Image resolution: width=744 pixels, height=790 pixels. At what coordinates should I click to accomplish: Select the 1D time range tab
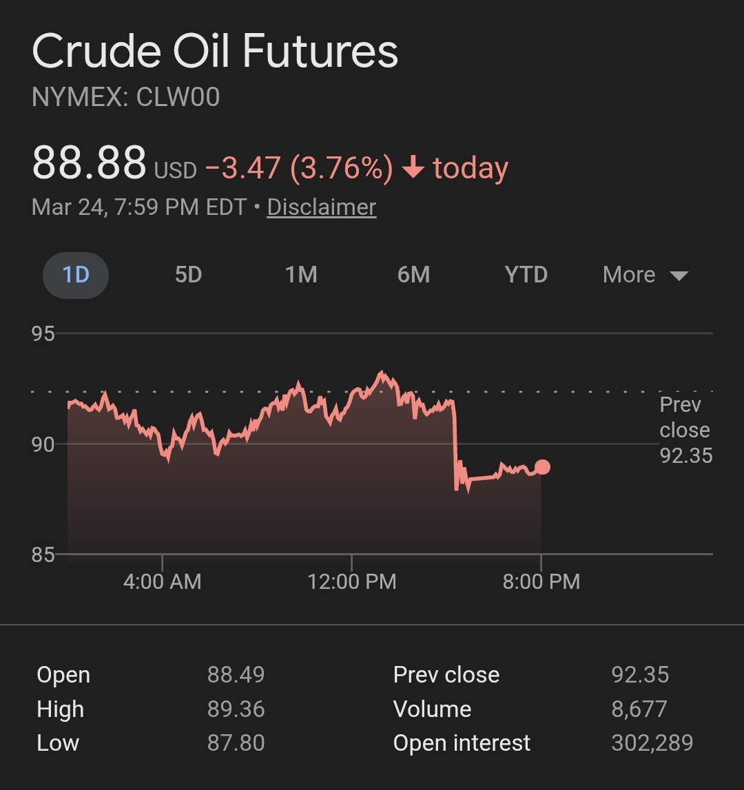tap(76, 275)
